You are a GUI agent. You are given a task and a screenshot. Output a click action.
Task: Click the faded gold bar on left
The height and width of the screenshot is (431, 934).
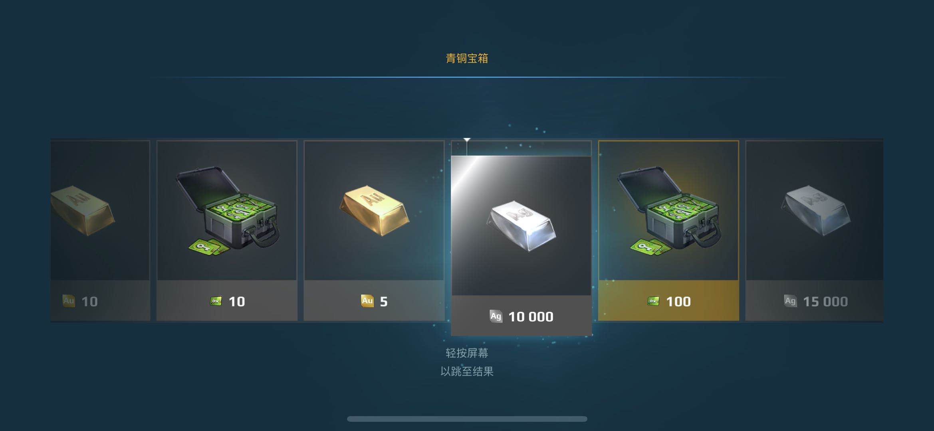click(83, 210)
